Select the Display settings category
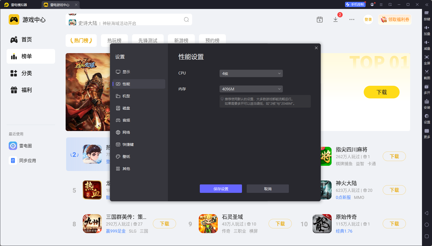This screenshot has width=432, height=246. click(126, 72)
